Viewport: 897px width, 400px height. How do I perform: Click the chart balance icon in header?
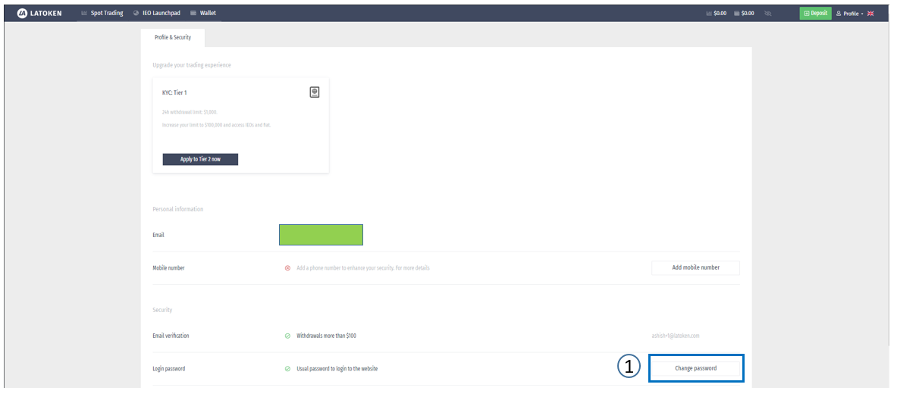[708, 14]
